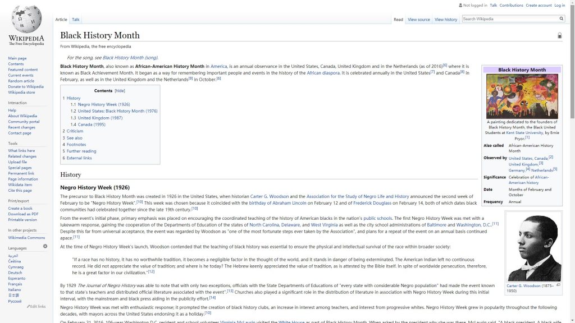Jump to History section in contents
Screen dimensions: 575x323
point(74,98)
